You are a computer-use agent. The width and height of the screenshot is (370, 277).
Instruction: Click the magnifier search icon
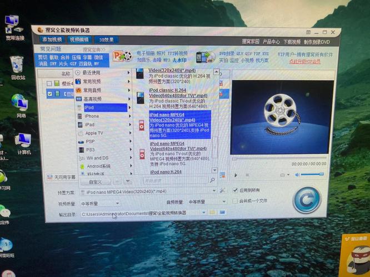(212, 180)
